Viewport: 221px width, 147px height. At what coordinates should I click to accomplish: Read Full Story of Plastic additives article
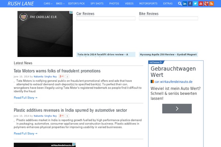[25, 133]
